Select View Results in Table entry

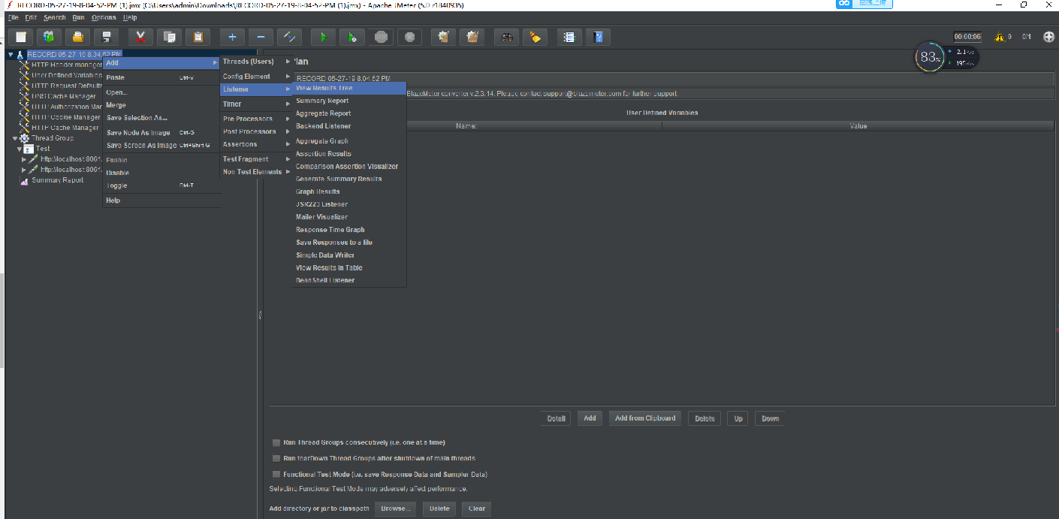coord(349,267)
